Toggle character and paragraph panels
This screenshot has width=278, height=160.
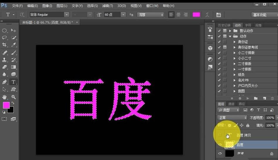(x=219, y=15)
